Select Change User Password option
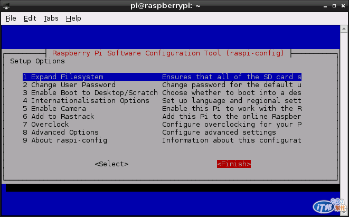Viewport: 349px width, 217px height. tap(162, 85)
